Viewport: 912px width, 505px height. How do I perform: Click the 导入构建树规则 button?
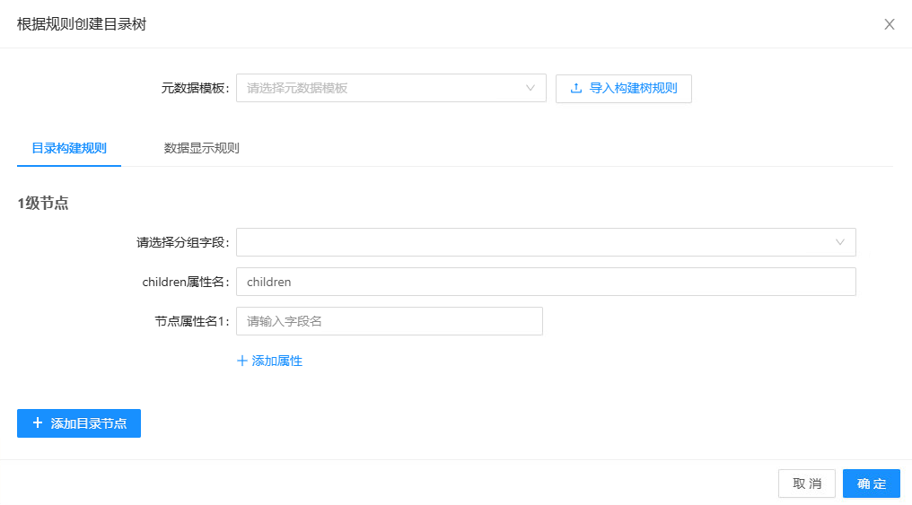624,88
